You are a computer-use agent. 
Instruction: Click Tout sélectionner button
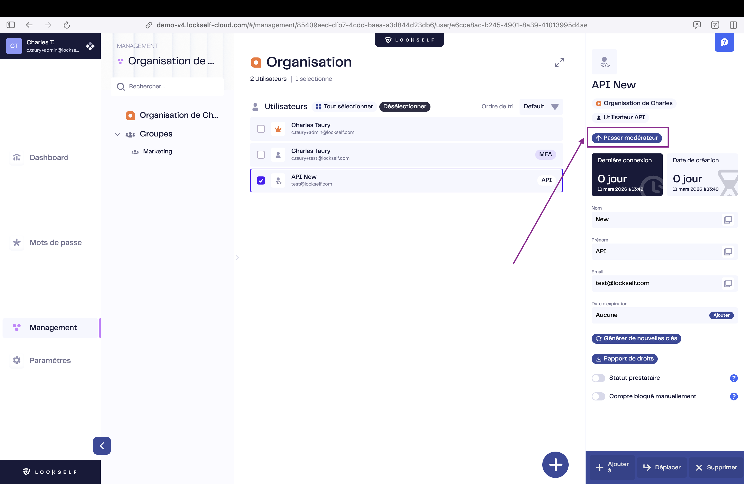point(344,107)
